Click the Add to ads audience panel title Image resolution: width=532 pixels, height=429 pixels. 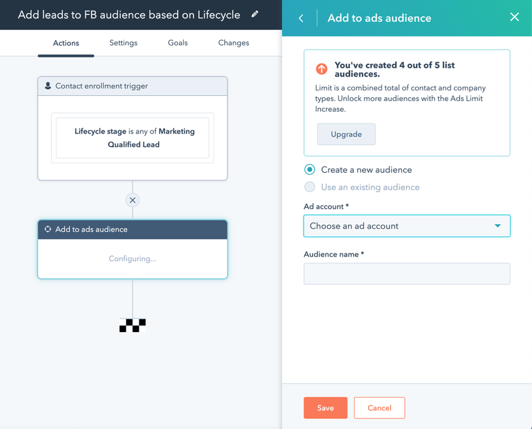pyautogui.click(x=379, y=18)
